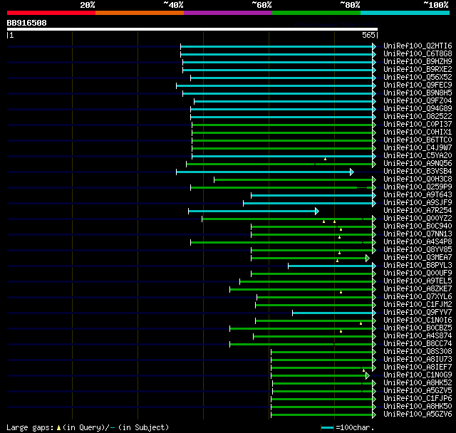Select label UniRef100_B6TTC0
The image size is (456, 433).
(418, 140)
